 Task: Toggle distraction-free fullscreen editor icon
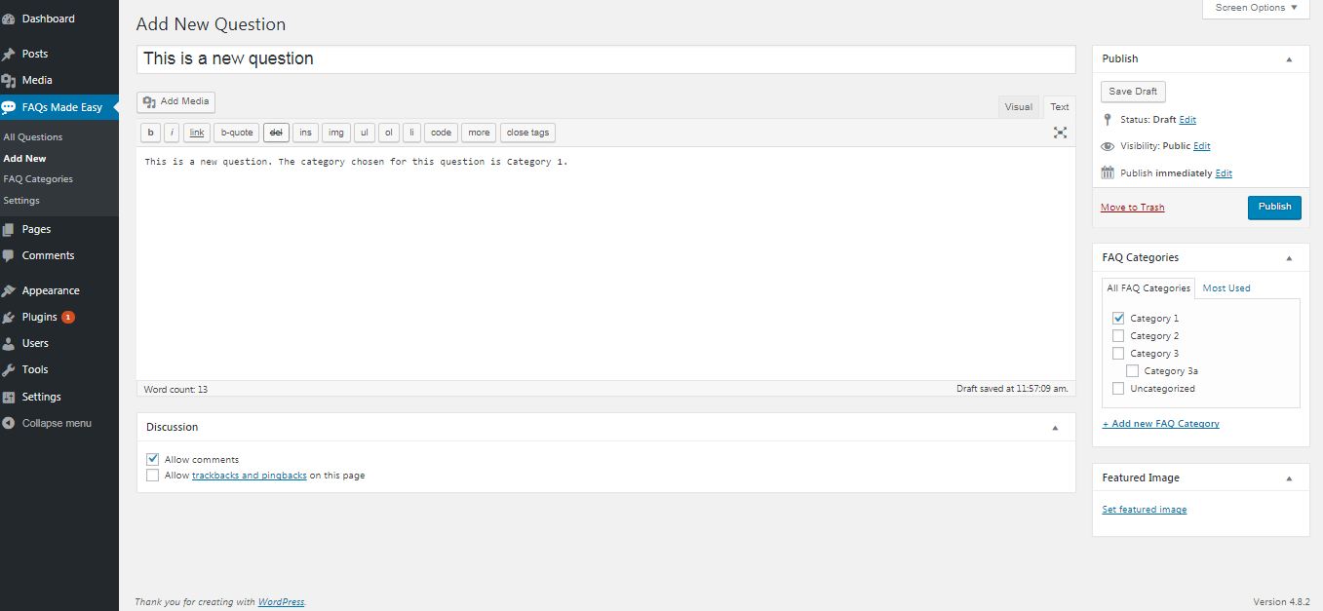point(1060,133)
